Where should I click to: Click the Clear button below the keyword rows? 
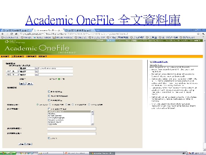click(30, 84)
